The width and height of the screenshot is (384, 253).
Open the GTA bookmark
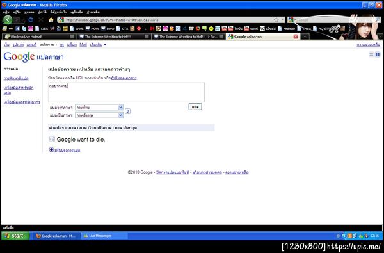[x=122, y=29]
